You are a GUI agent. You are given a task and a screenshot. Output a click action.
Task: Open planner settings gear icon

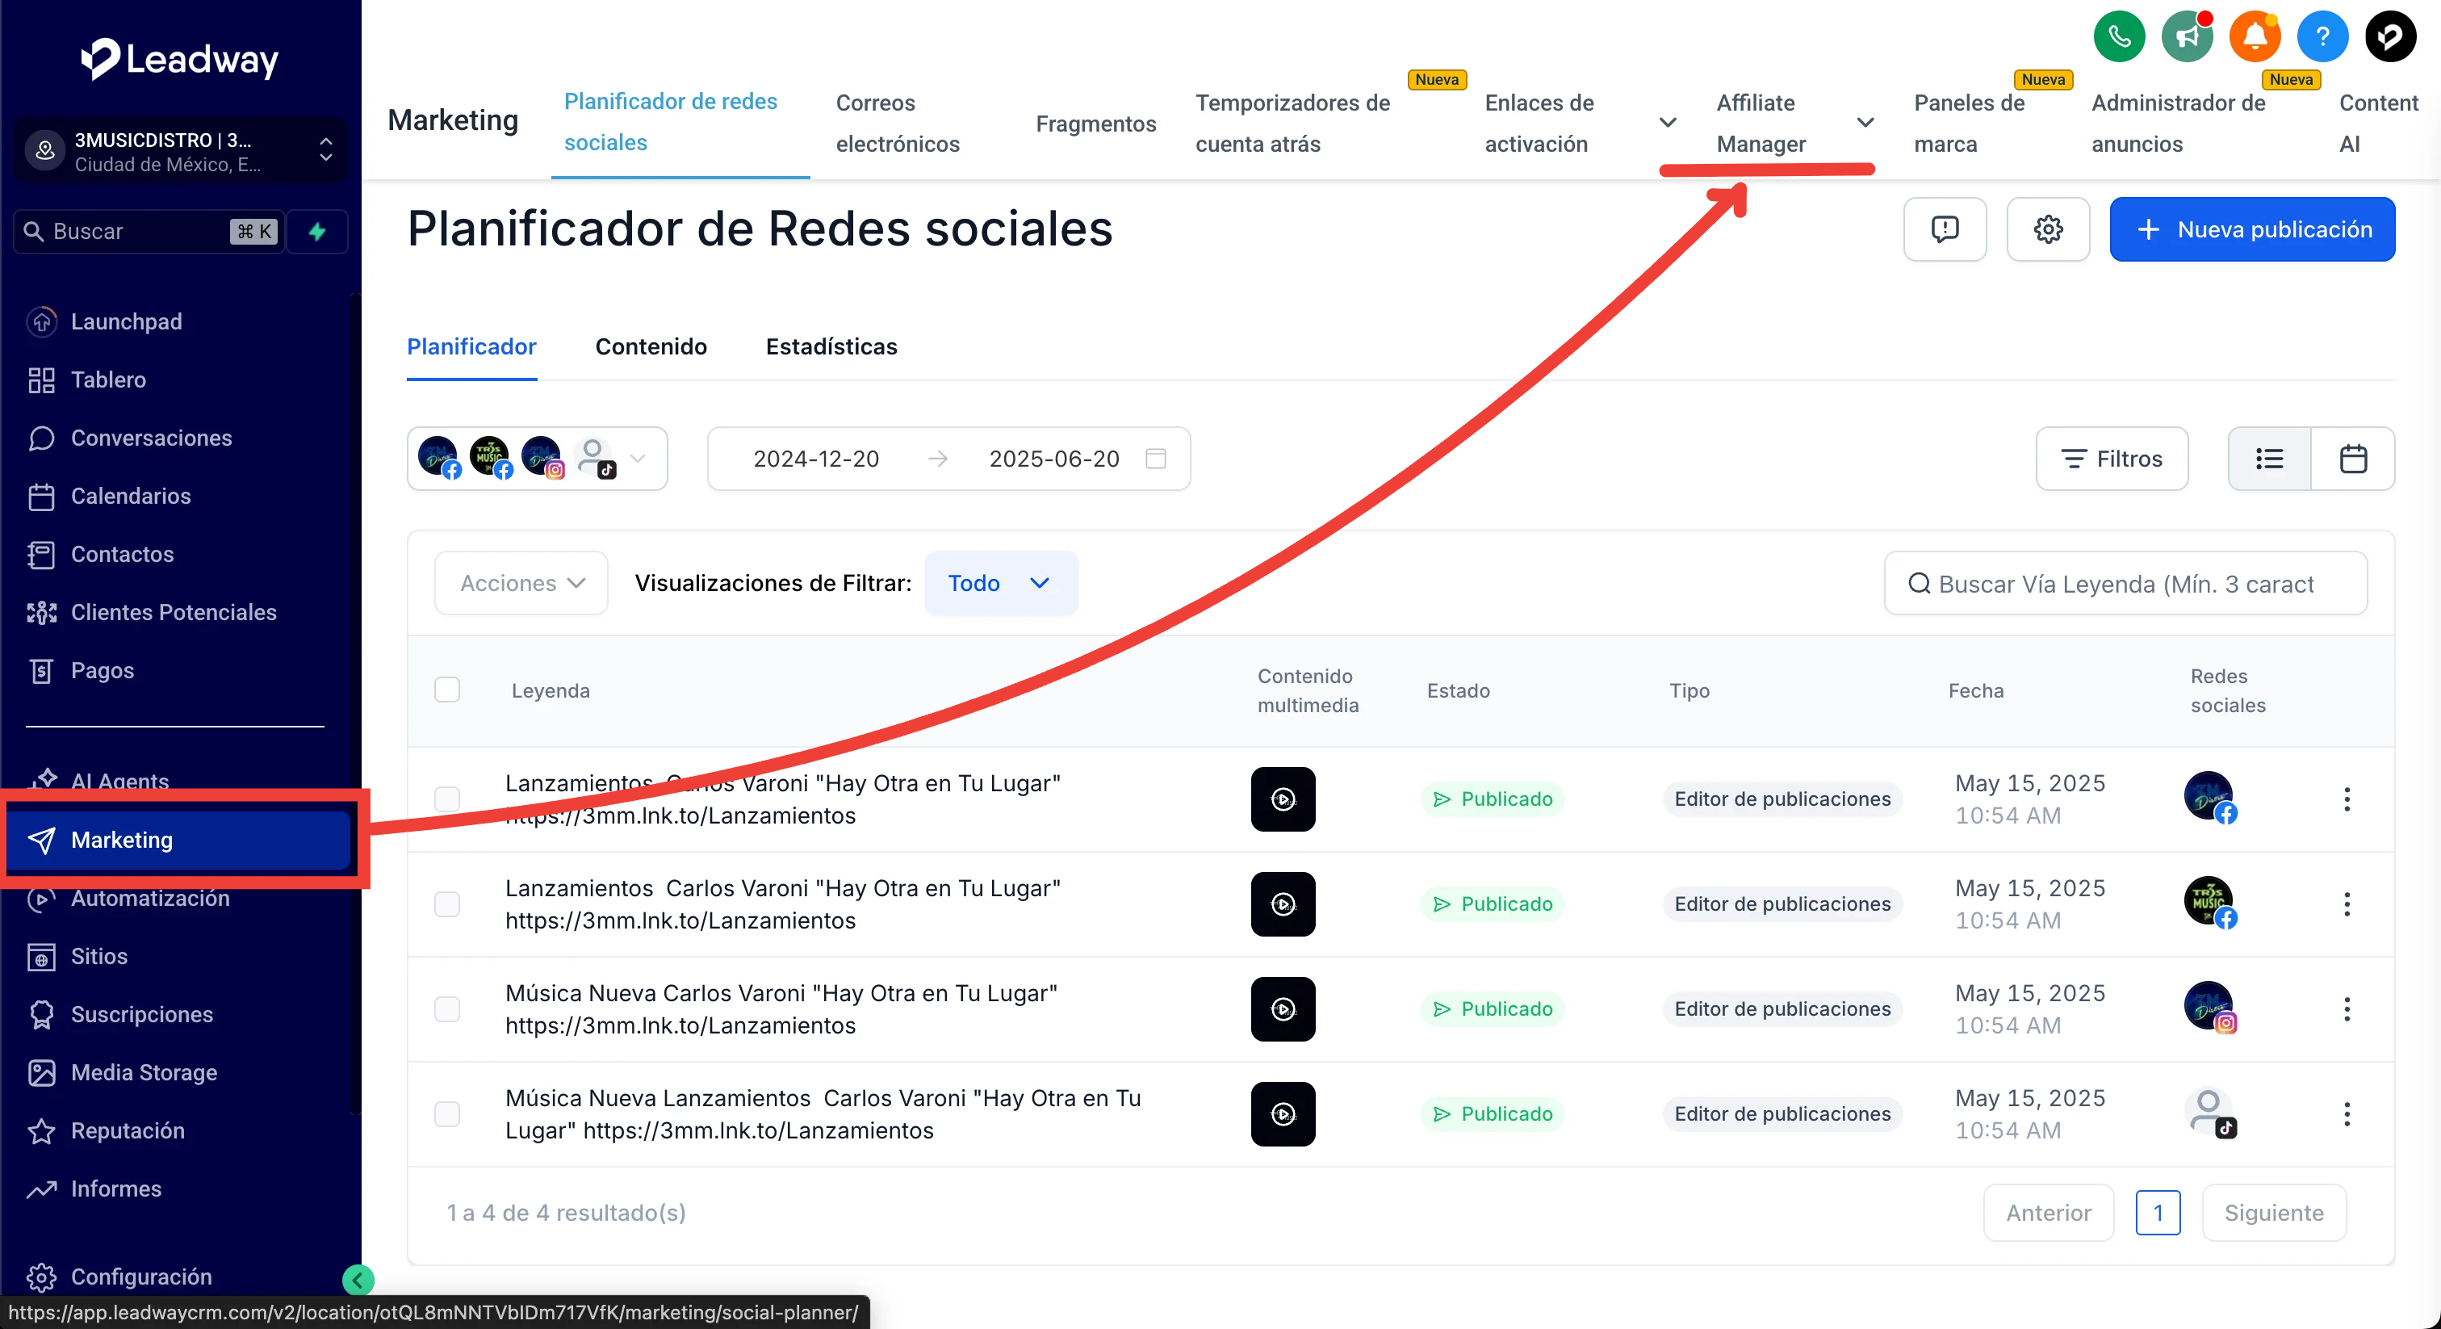point(2048,229)
